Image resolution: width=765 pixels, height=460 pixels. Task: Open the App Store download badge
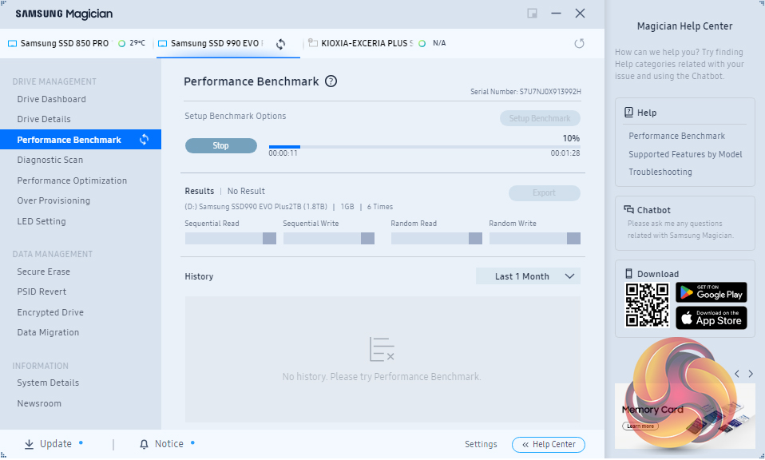[711, 318]
